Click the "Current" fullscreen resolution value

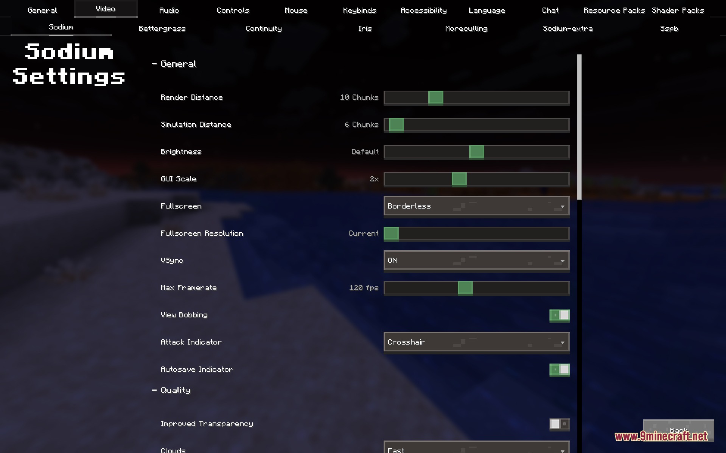tap(363, 233)
